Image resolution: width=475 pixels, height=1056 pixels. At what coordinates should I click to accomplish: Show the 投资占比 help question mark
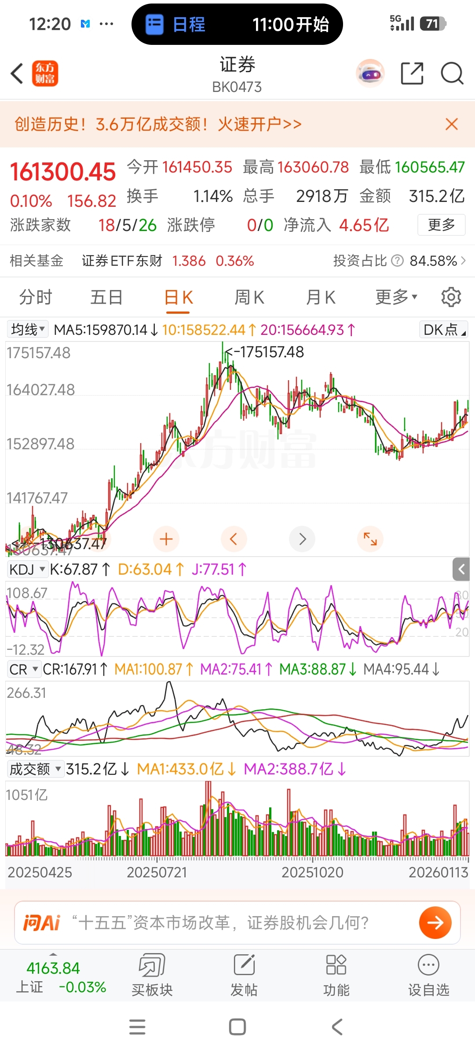pyautogui.click(x=397, y=261)
